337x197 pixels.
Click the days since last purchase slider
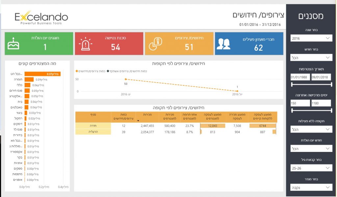click(x=311, y=111)
